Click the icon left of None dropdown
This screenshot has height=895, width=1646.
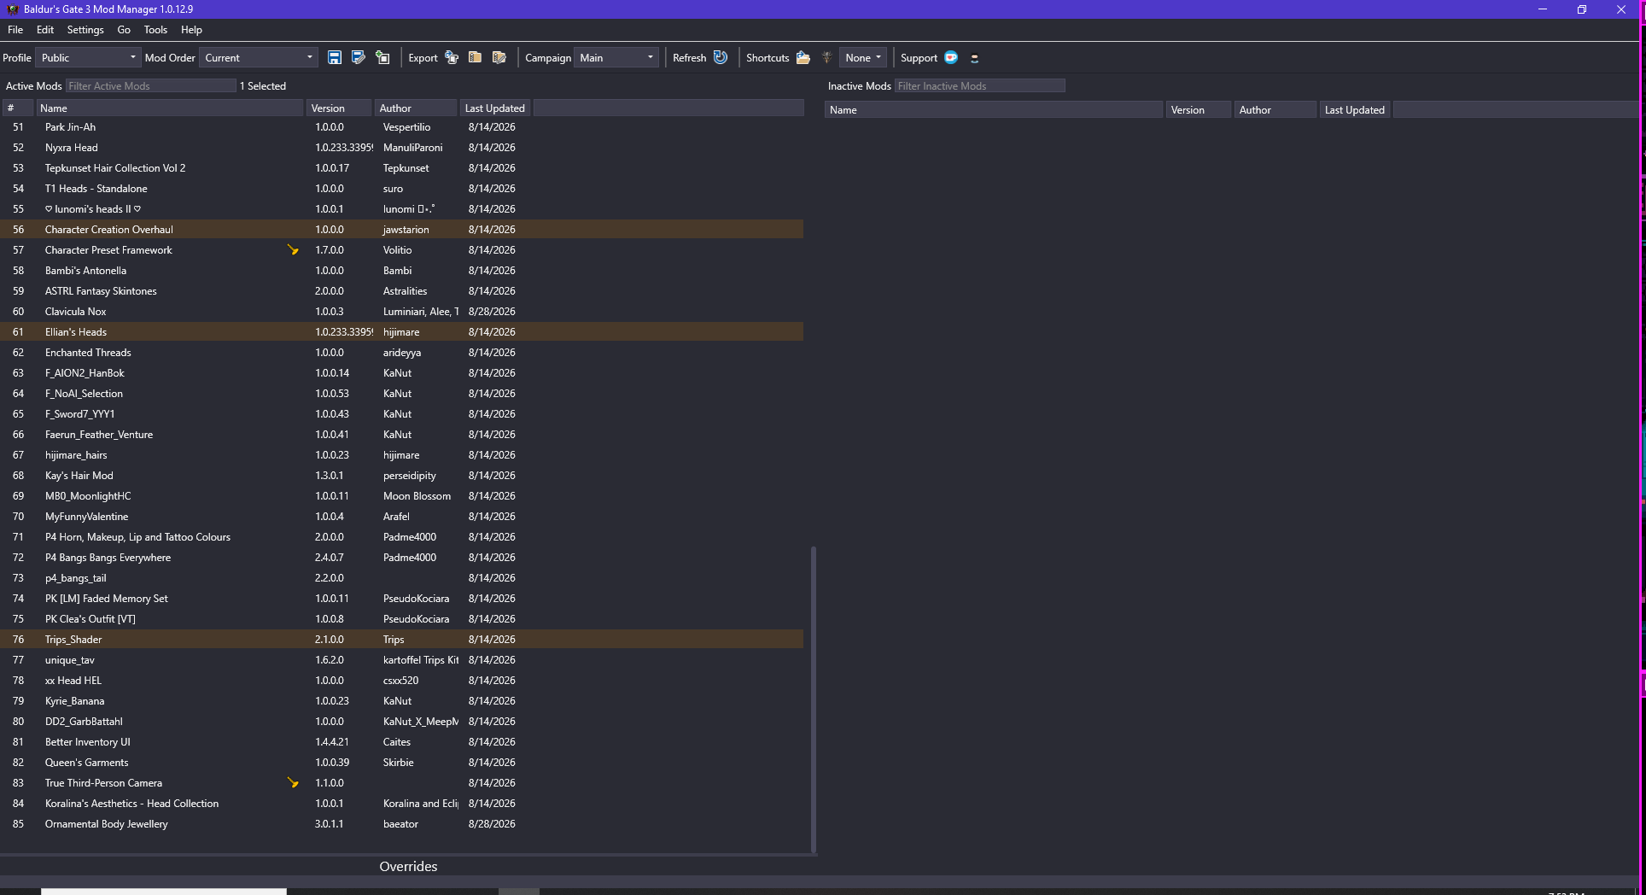826,57
